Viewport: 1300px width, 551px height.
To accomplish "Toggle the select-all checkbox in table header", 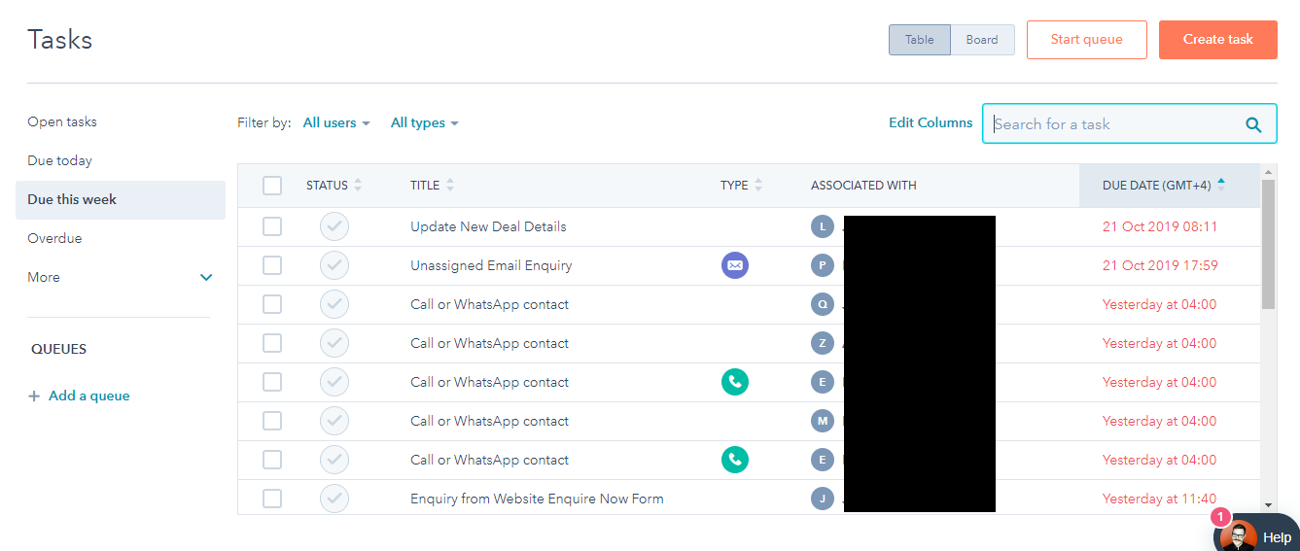I will [x=272, y=186].
